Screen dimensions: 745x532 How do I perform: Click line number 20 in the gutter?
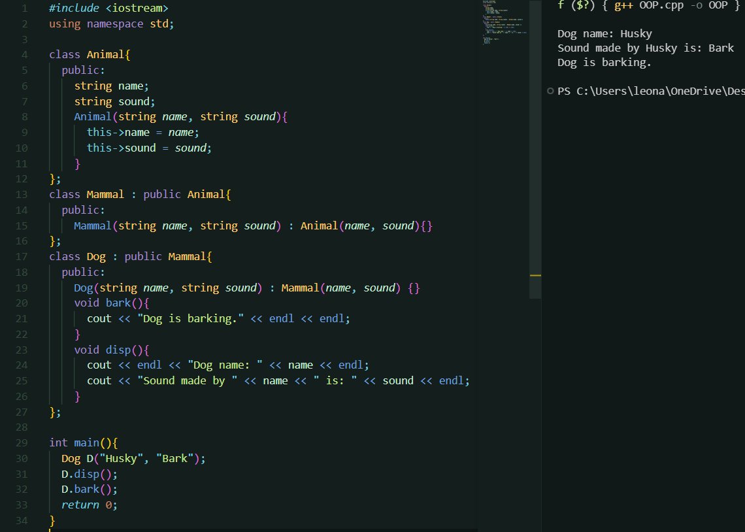click(x=22, y=303)
